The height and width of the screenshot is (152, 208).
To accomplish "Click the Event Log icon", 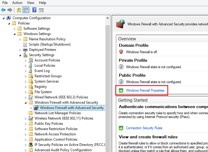I will pyautogui.click(x=31, y=71).
